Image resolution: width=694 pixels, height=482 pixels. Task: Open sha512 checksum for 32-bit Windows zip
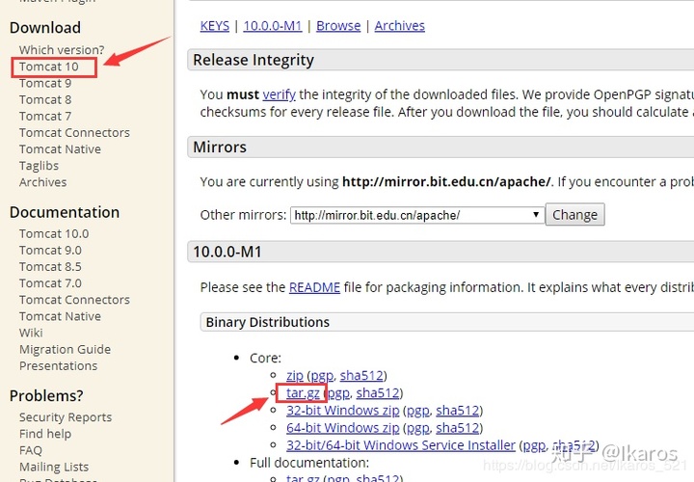click(x=458, y=411)
